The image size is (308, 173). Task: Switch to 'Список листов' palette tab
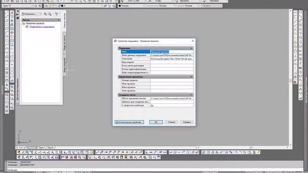click(64, 21)
